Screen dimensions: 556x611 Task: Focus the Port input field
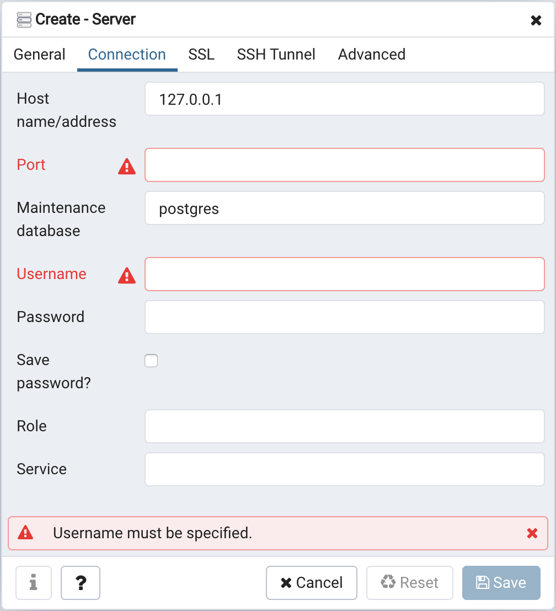[x=344, y=165]
